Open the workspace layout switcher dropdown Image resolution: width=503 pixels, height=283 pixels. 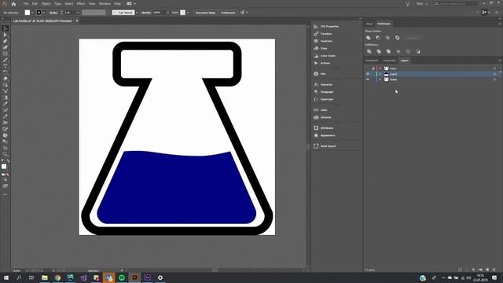pyautogui.click(x=131, y=3)
